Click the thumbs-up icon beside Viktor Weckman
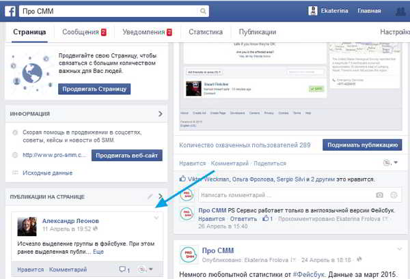The image size is (410, 279). 182,179
